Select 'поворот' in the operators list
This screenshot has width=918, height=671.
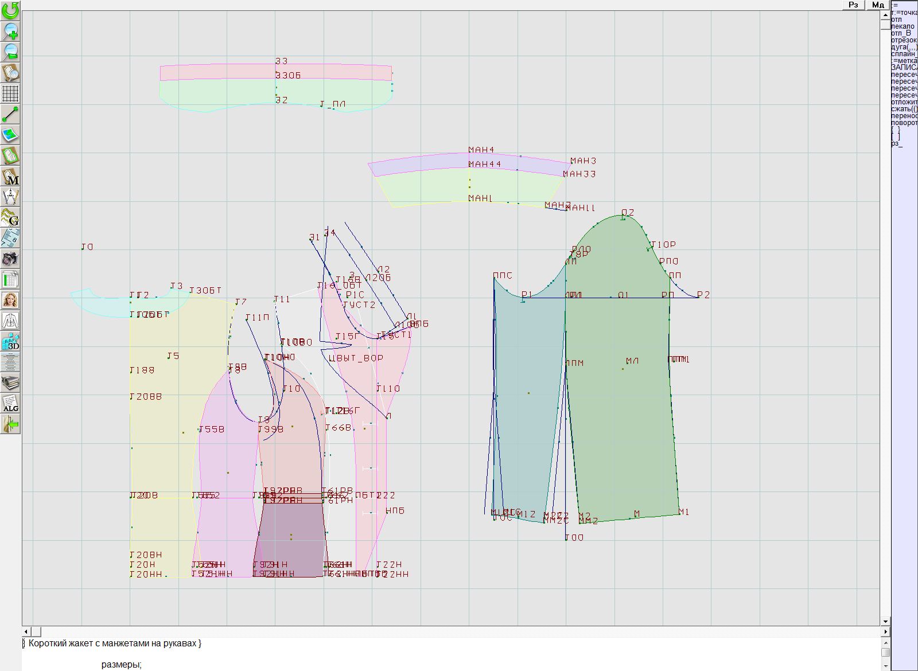click(904, 123)
